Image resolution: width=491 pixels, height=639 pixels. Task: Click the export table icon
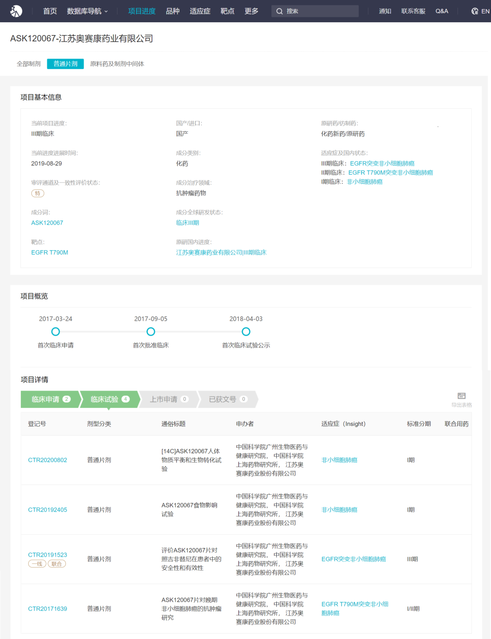[461, 396]
